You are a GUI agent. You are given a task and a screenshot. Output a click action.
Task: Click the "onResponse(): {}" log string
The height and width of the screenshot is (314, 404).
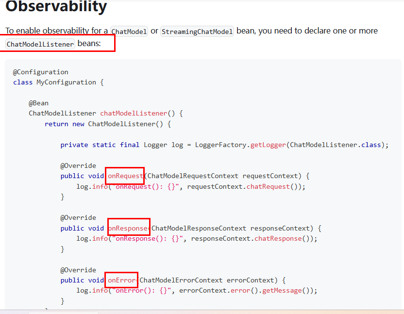(148, 238)
